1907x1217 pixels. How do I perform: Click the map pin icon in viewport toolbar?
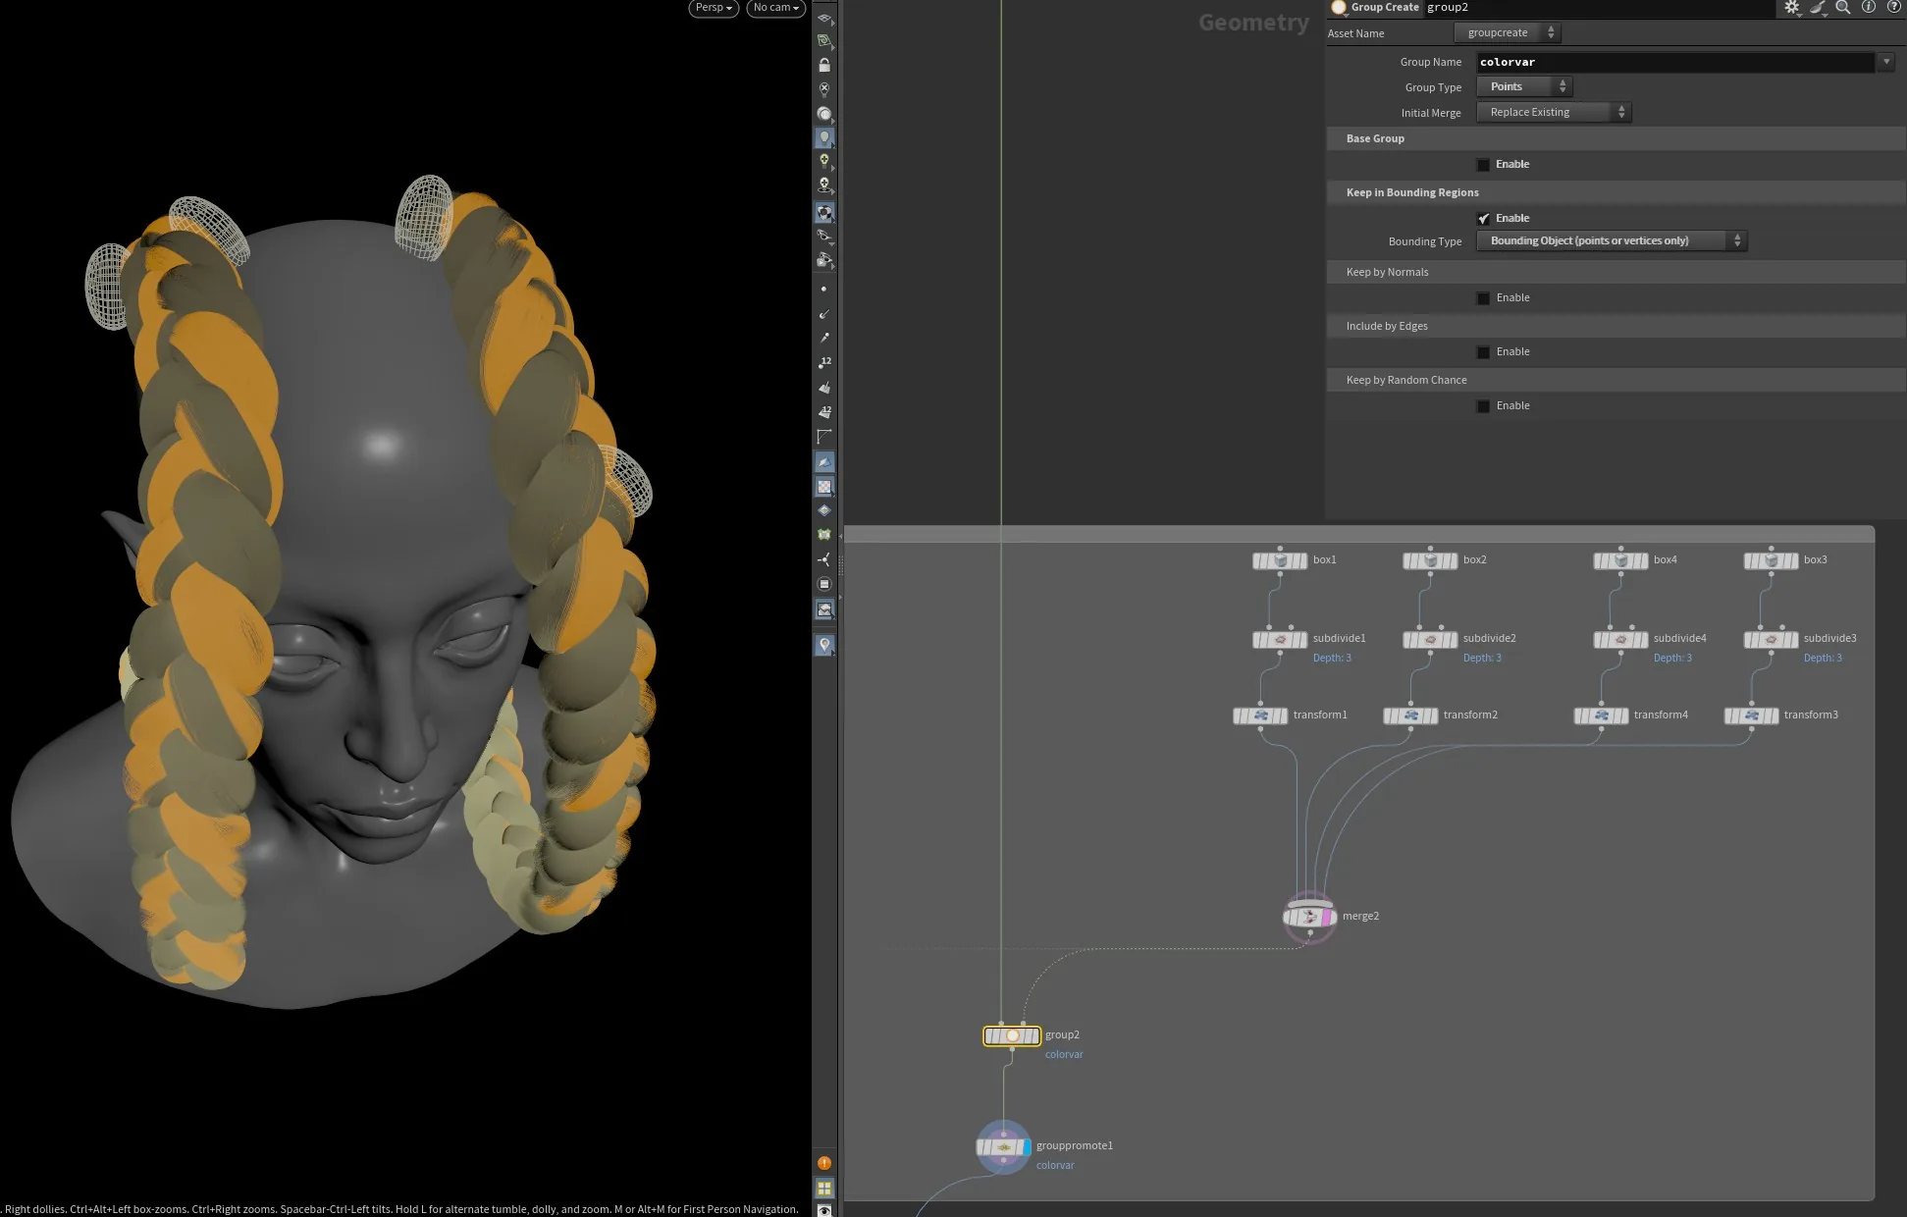(x=824, y=645)
